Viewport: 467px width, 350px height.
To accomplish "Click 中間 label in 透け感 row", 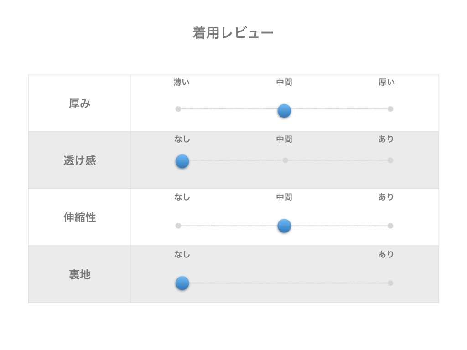I will tap(284, 139).
